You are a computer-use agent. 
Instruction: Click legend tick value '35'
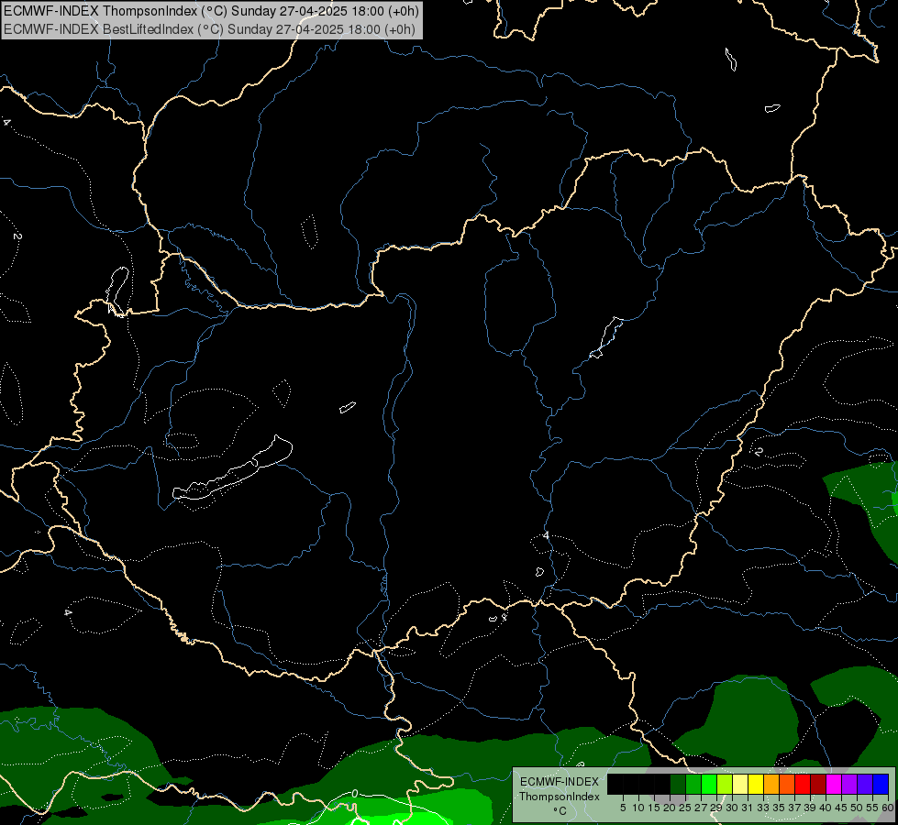[x=779, y=808]
